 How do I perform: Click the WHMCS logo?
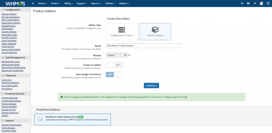click(15, 3)
